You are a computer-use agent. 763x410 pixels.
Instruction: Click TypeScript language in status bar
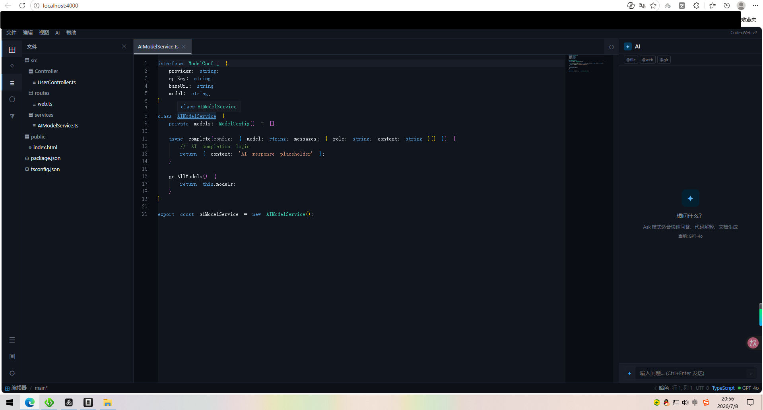(723, 388)
